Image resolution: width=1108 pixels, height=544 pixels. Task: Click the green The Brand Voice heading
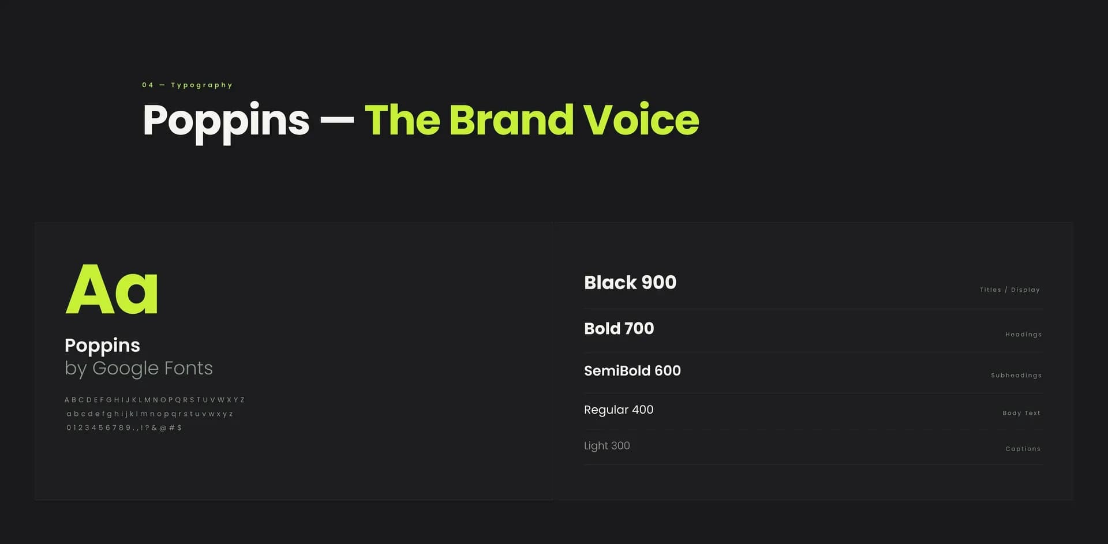531,120
